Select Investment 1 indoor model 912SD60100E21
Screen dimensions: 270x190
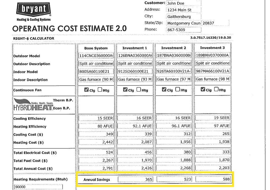pos(135,71)
